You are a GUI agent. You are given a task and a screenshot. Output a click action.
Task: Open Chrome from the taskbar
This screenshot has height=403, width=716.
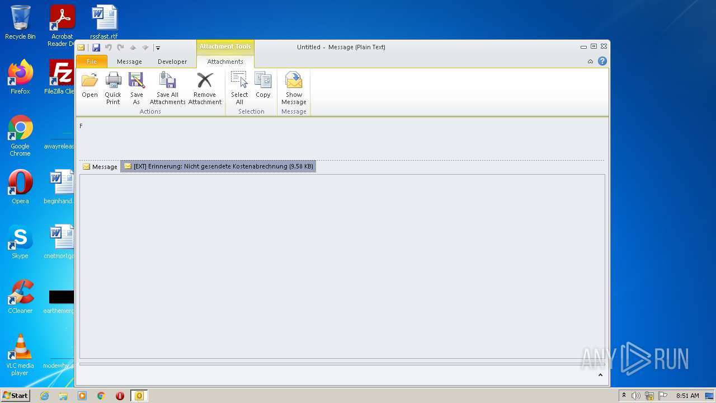tap(101, 396)
